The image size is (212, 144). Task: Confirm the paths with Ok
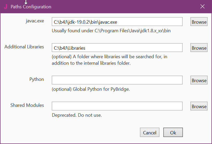(173, 132)
